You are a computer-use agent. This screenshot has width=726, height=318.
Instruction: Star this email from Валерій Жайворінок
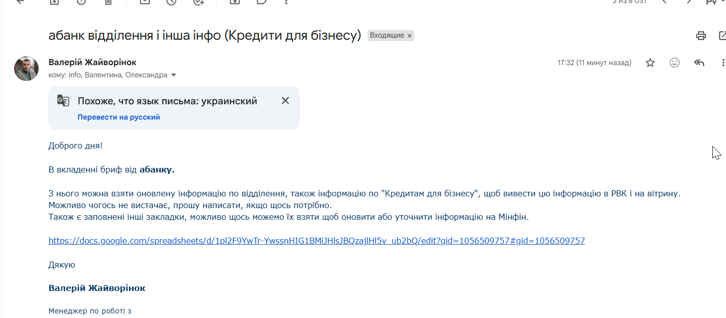pyautogui.click(x=650, y=63)
